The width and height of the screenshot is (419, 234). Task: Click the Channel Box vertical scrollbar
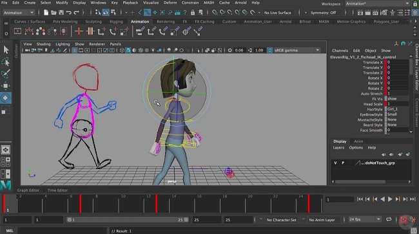click(x=411, y=66)
